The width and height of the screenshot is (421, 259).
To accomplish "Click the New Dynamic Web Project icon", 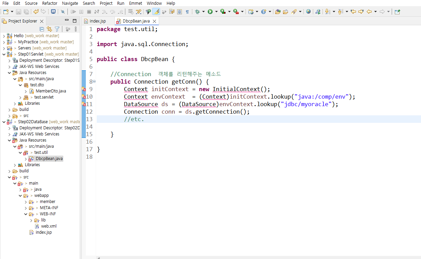I will [251, 12].
